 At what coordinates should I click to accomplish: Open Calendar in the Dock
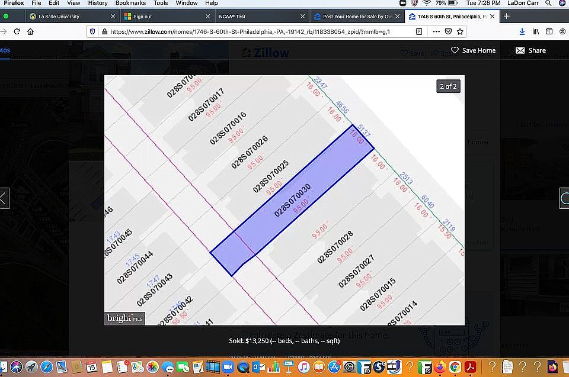tap(91, 367)
